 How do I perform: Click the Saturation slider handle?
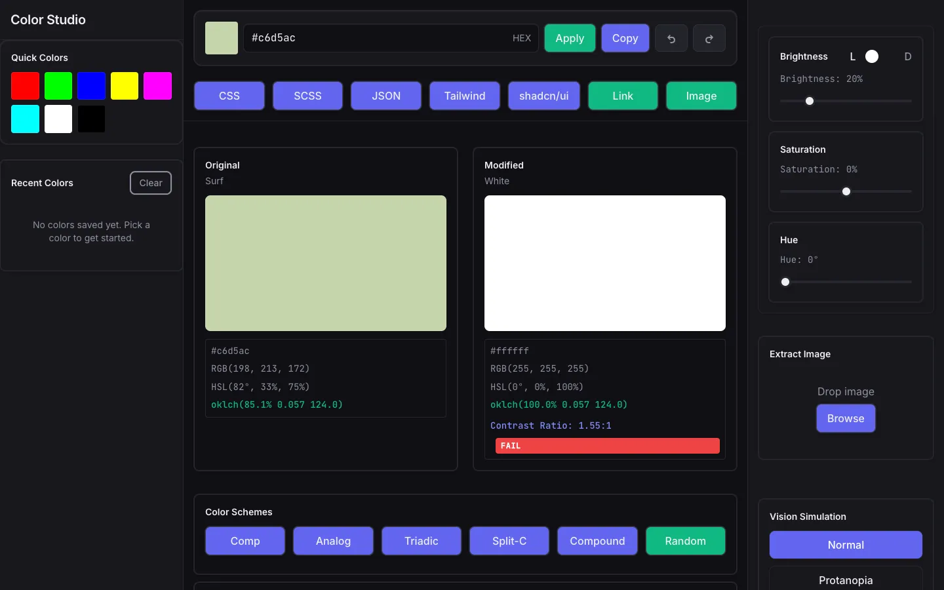[x=846, y=191]
